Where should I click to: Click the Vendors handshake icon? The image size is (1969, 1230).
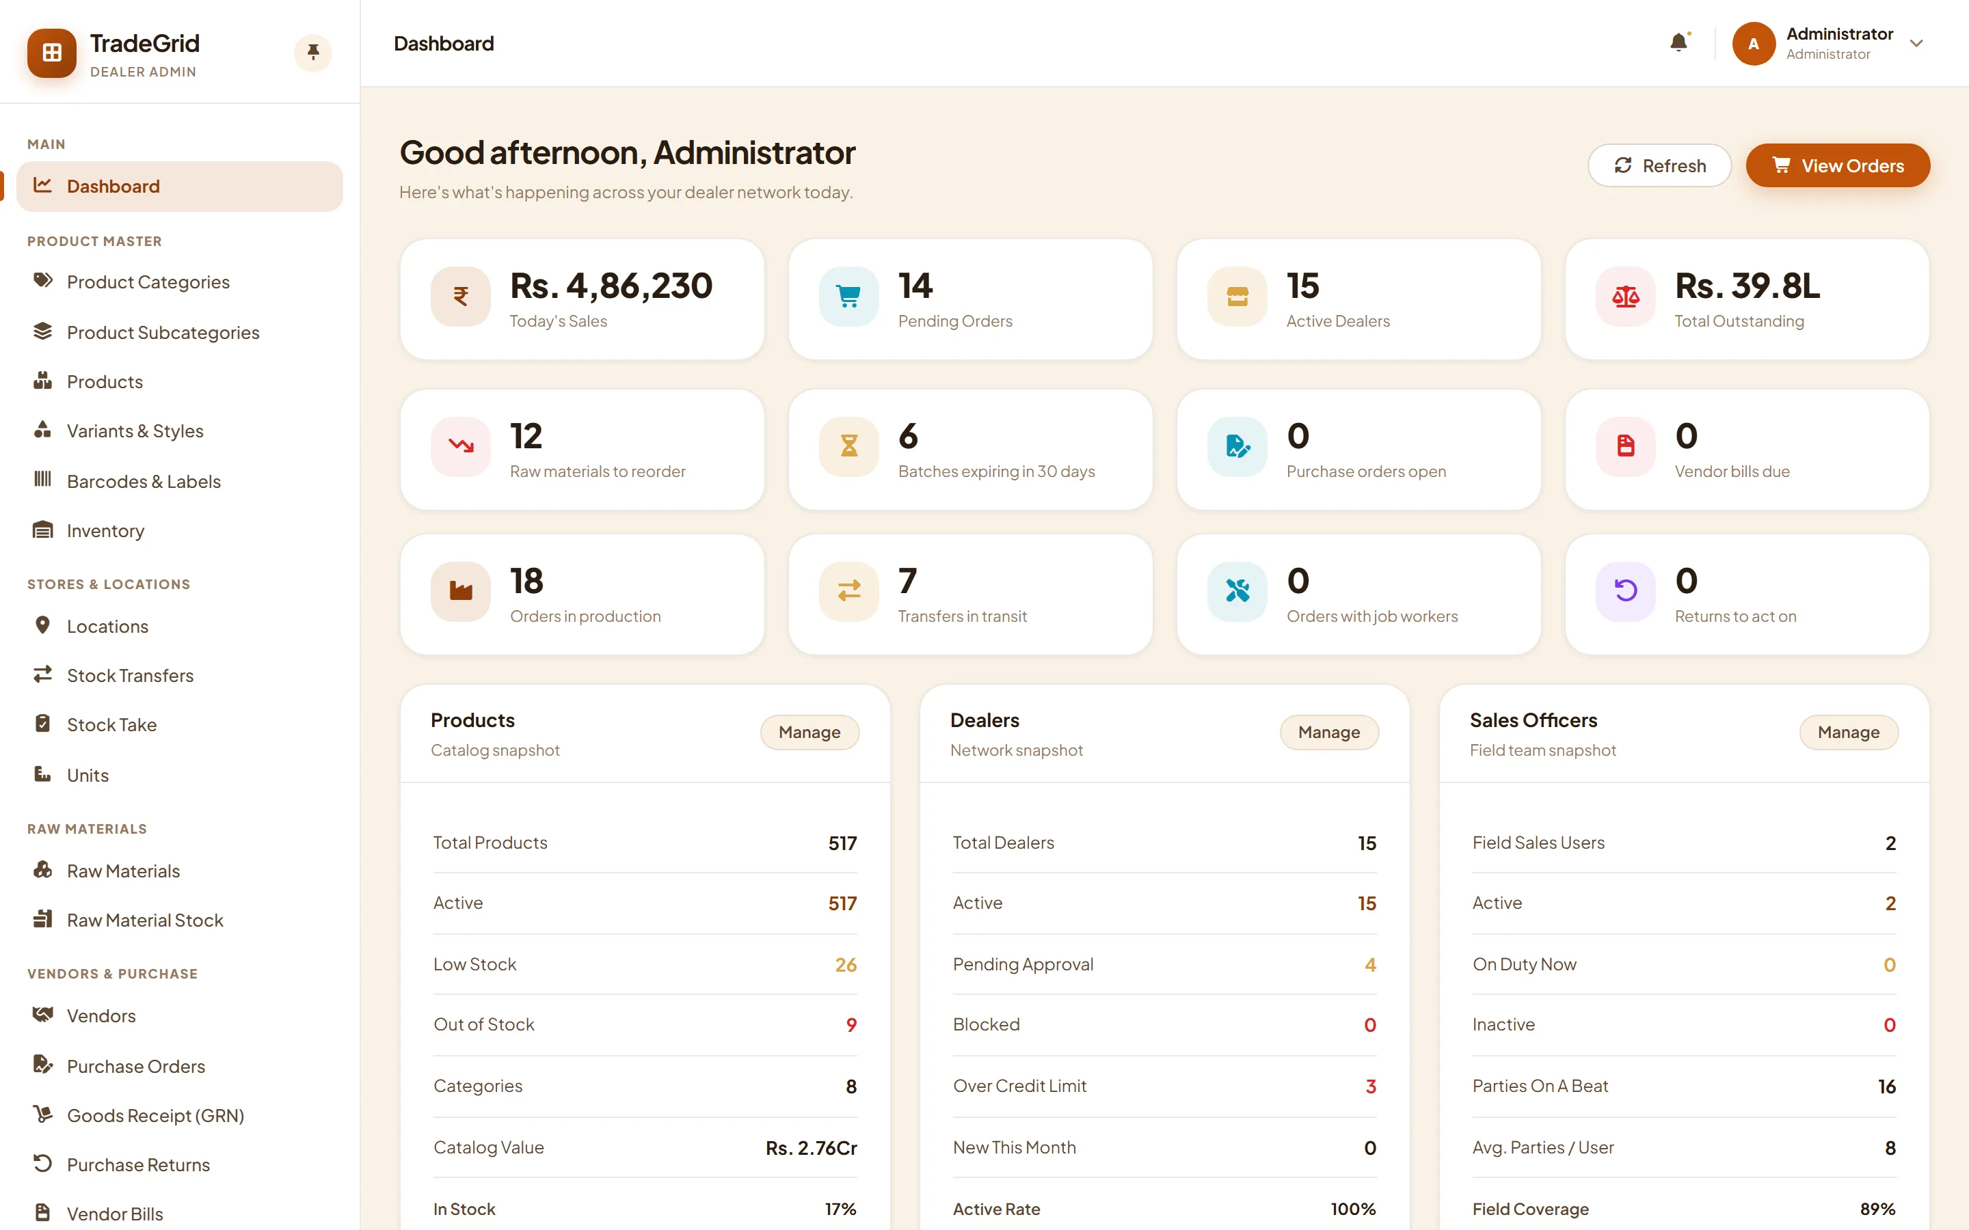click(x=42, y=1015)
